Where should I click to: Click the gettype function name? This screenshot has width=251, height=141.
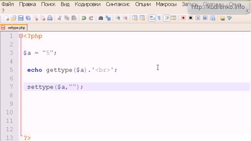click(59, 70)
